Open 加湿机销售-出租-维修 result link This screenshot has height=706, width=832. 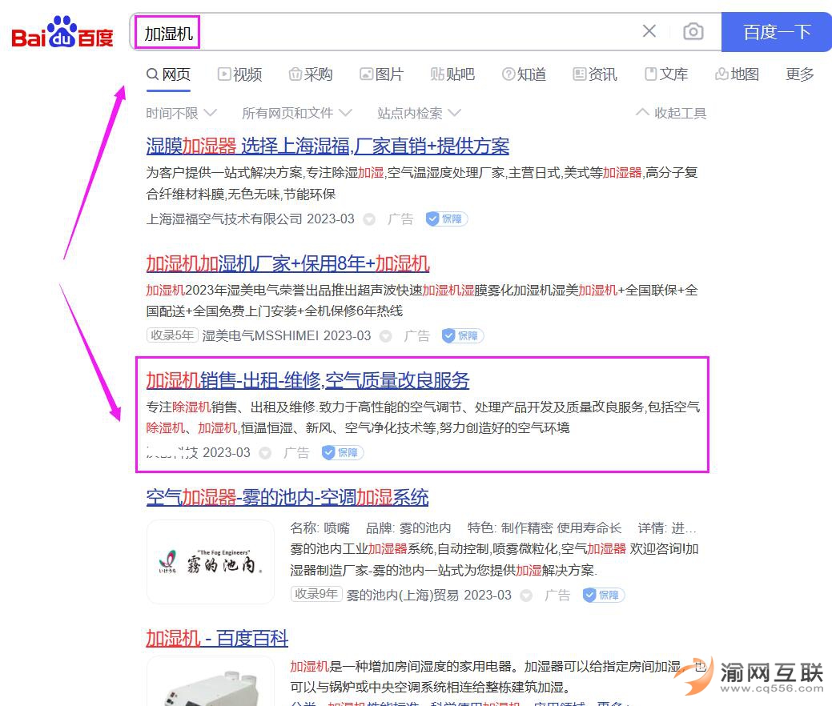pyautogui.click(x=307, y=380)
